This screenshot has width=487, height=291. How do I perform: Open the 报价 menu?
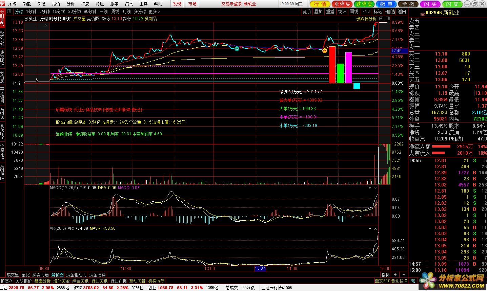click(56, 4)
